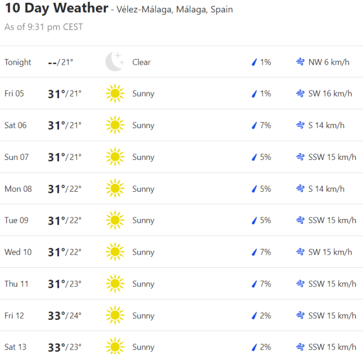This screenshot has height=354, width=363.
Task: Click the wind icon in Tonight row
Action: [299, 62]
